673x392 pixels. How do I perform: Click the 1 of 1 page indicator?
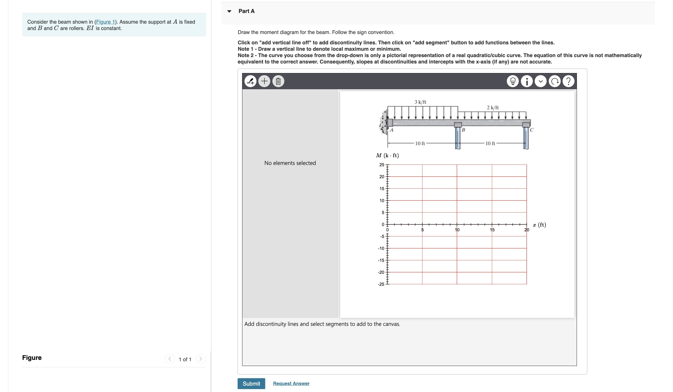click(x=185, y=359)
